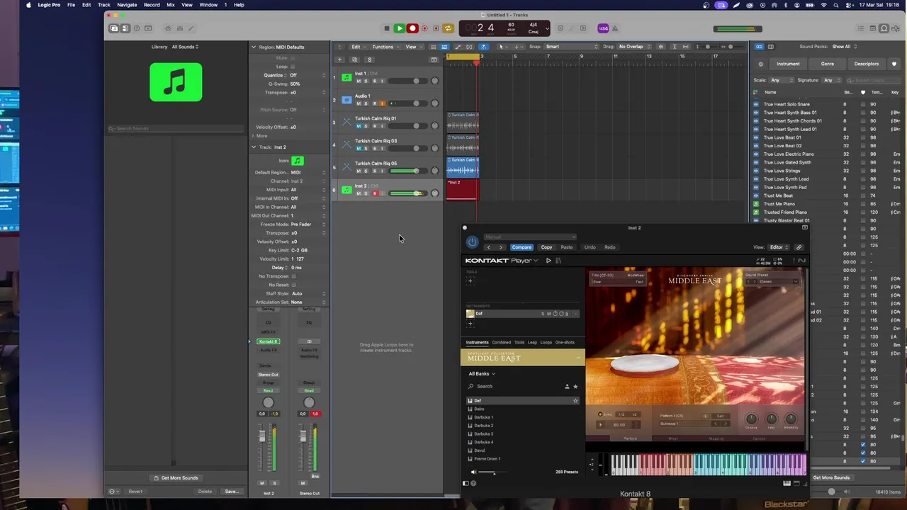Screen dimensions: 907x510
Task: Select the True Love Electric Piano loop
Action: coord(789,154)
